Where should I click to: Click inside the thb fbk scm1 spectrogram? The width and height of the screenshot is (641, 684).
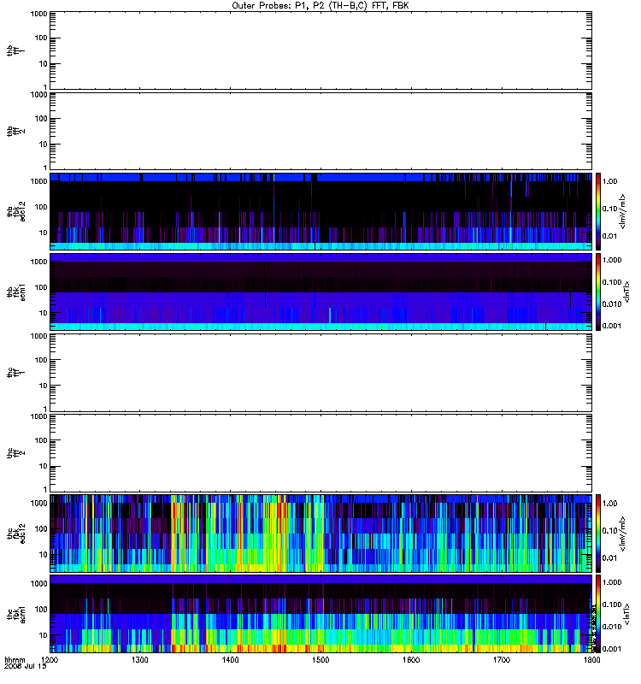320,292
